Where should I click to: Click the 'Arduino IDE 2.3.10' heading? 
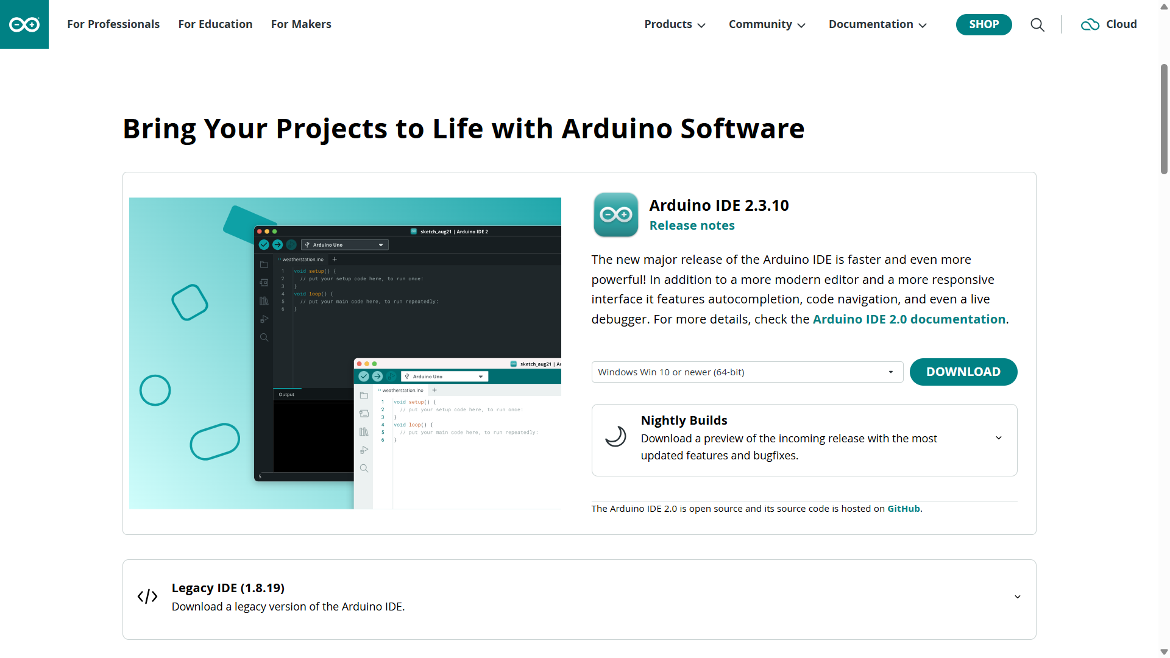[719, 205]
